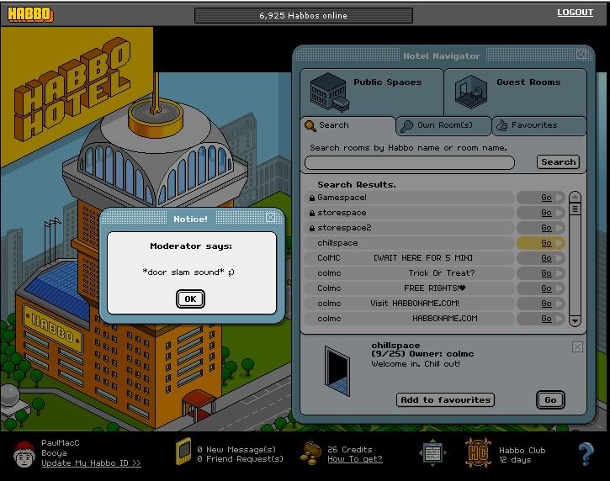The height and width of the screenshot is (481, 610).
Task: Open the Habbo Club HC badge
Action: click(479, 452)
